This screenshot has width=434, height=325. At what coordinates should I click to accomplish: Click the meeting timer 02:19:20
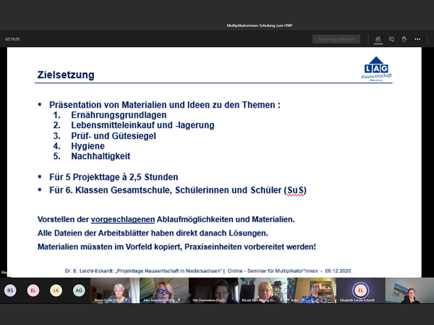point(13,39)
